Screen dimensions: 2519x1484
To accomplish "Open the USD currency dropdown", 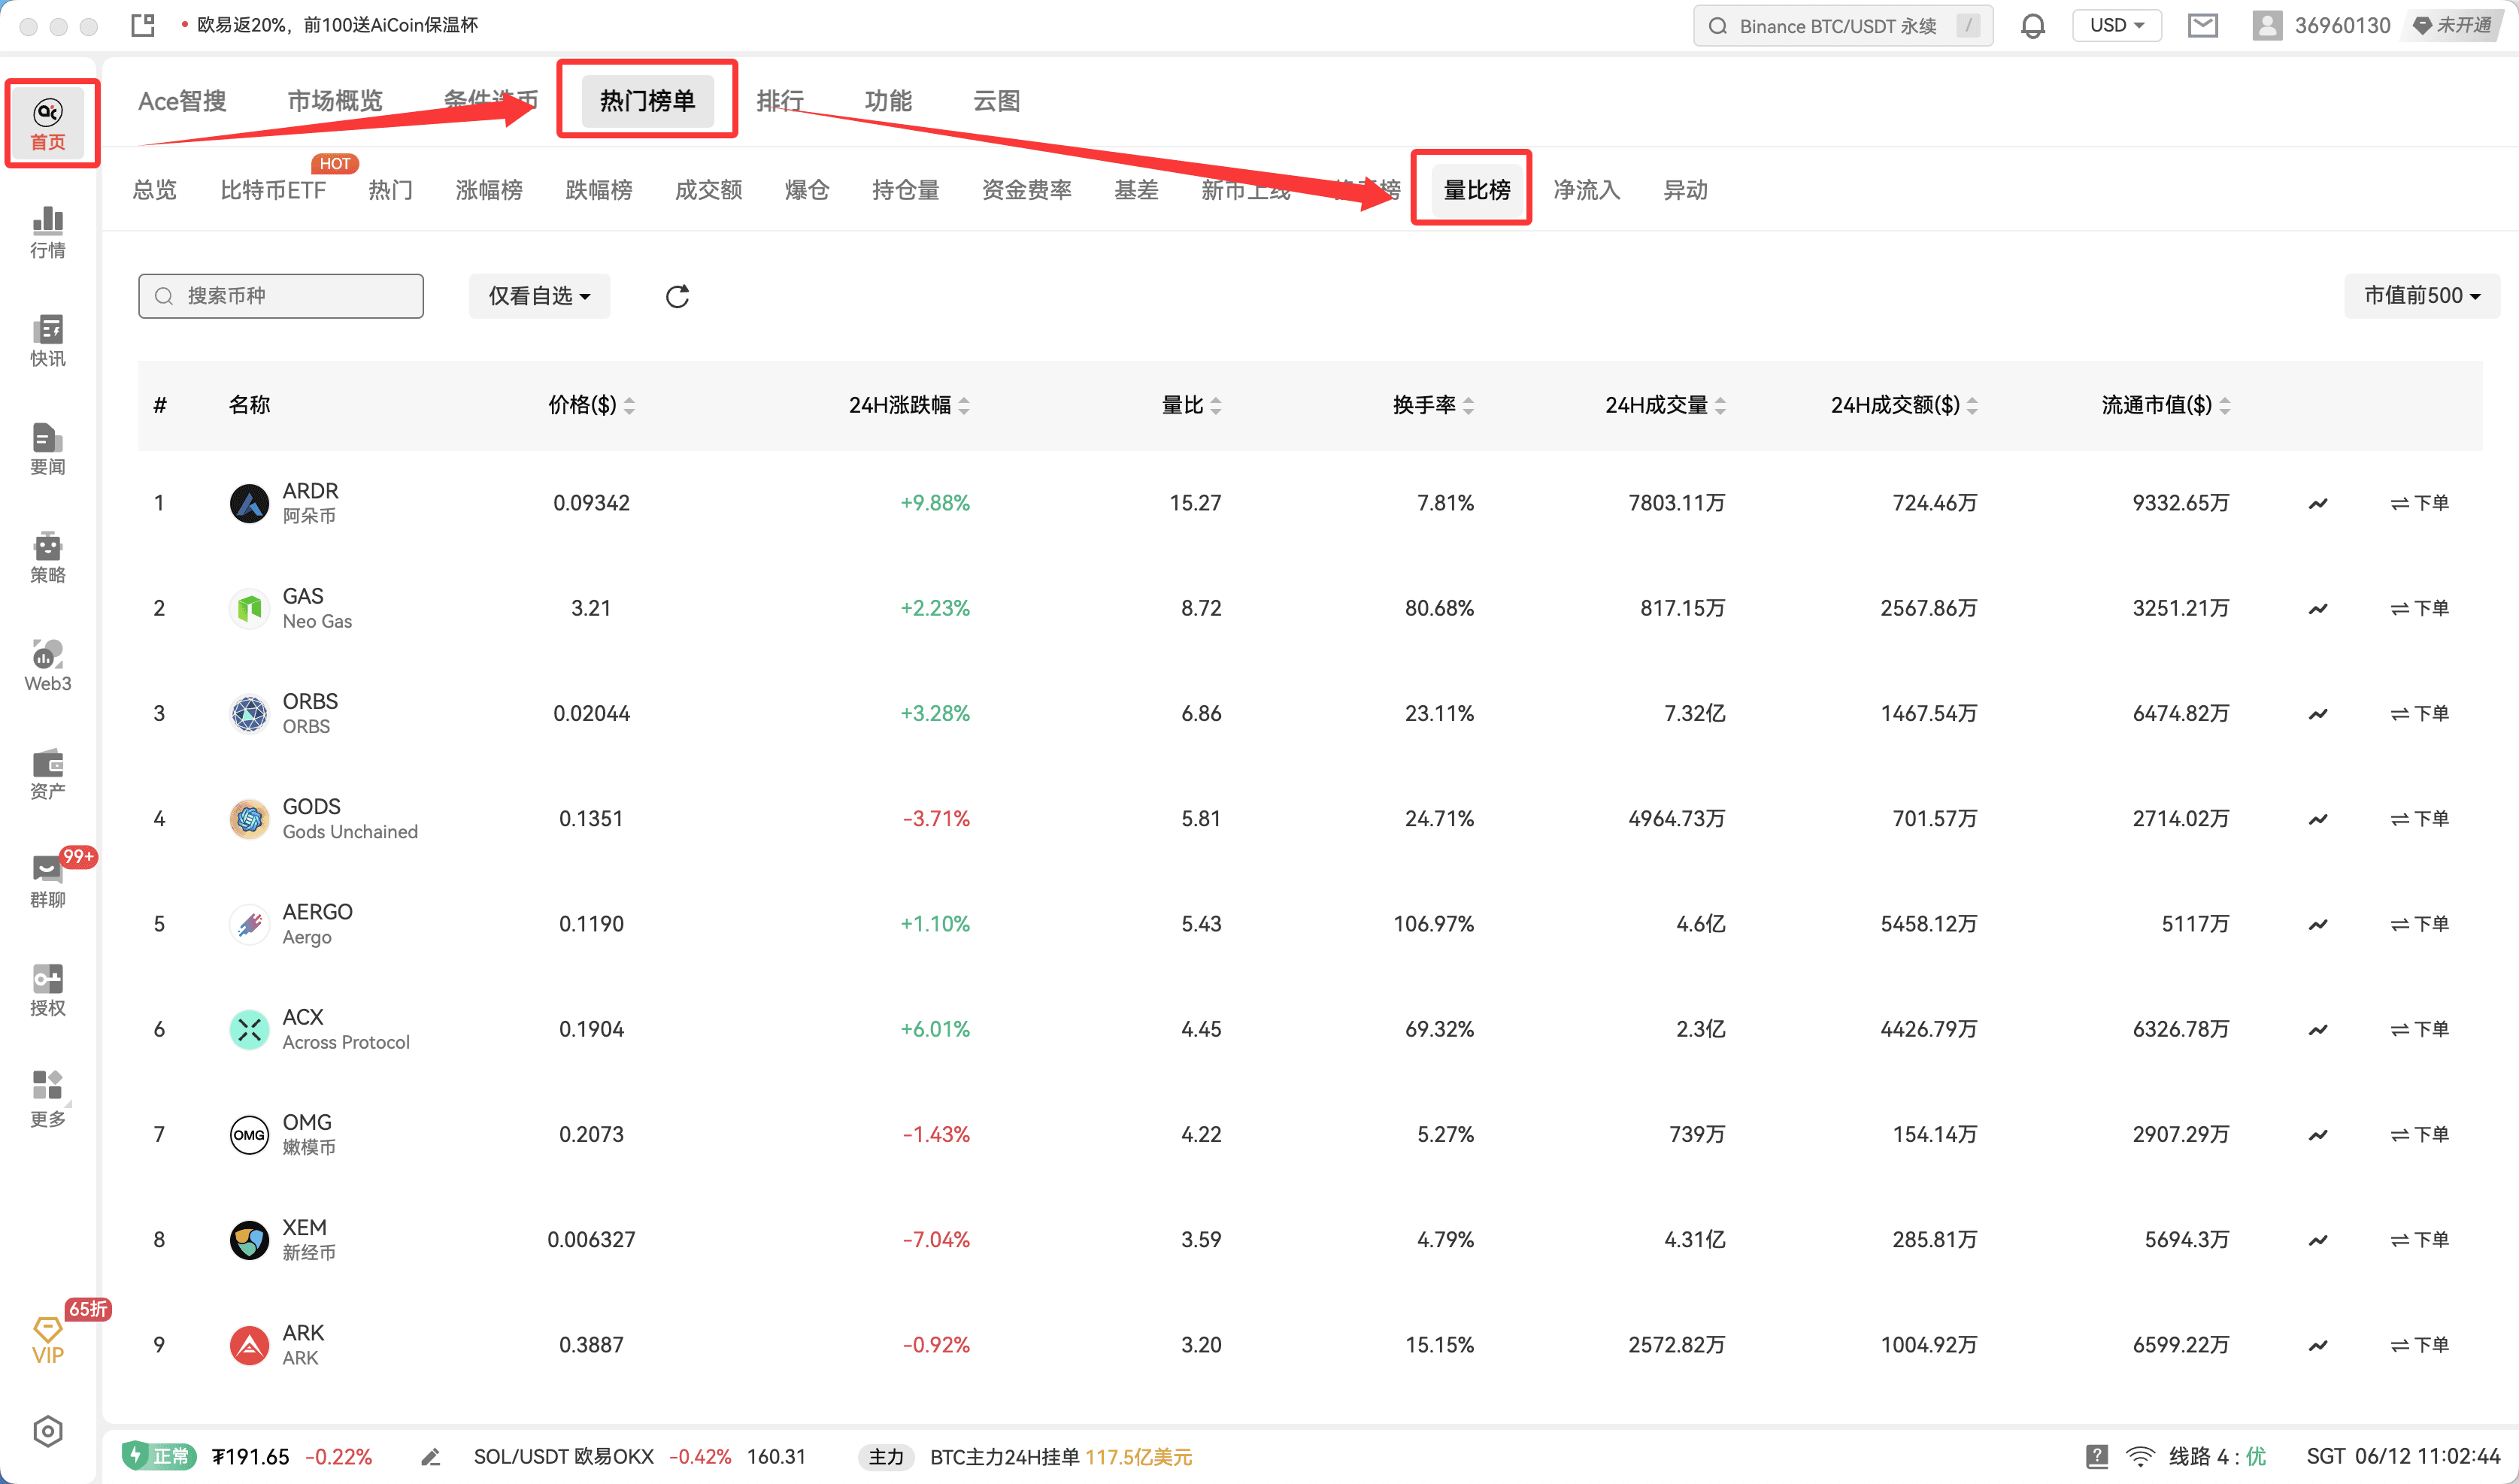I will 2117,25.
